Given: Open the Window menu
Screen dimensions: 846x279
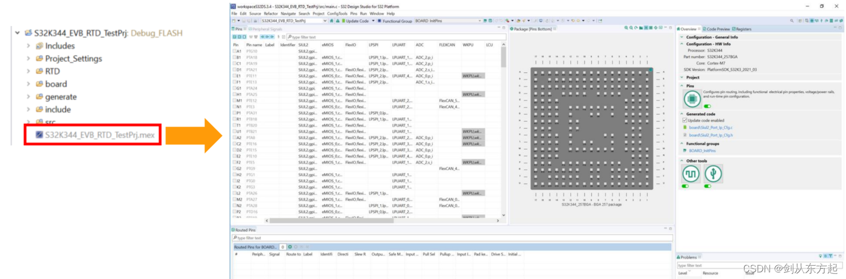Looking at the screenshot, I should point(376,13).
